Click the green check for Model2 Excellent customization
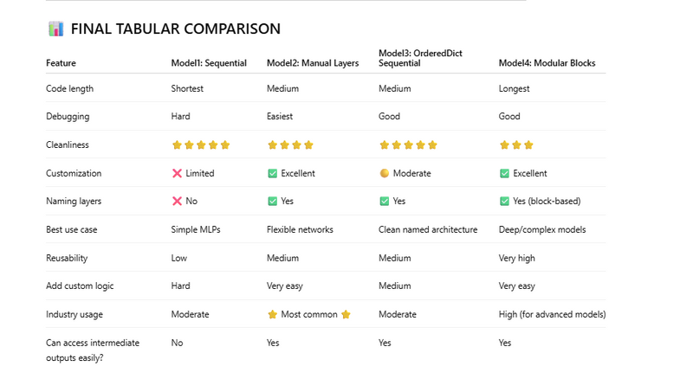The image size is (693, 379). 272,173
